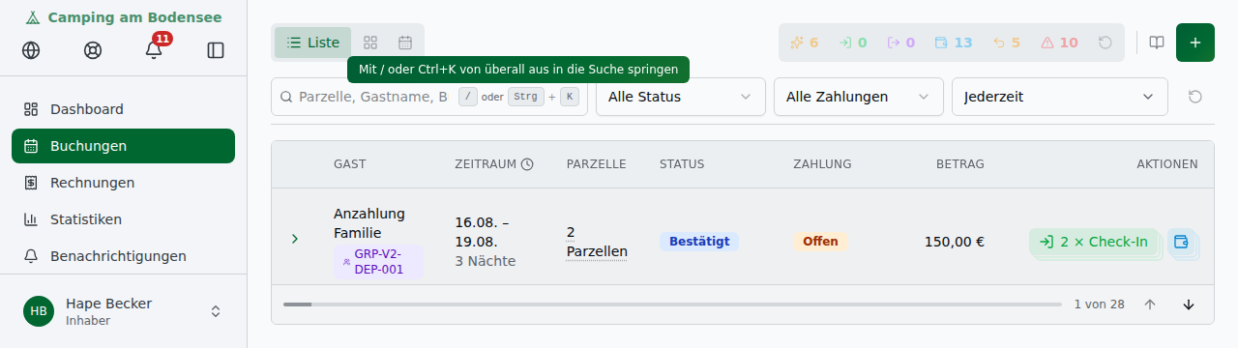The height and width of the screenshot is (348, 1238).
Task: Filter by open payments counter 13
Action: [954, 43]
